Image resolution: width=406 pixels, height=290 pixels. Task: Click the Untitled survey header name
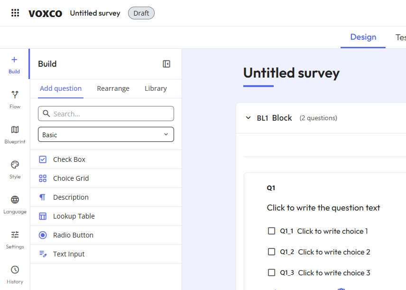coord(95,13)
